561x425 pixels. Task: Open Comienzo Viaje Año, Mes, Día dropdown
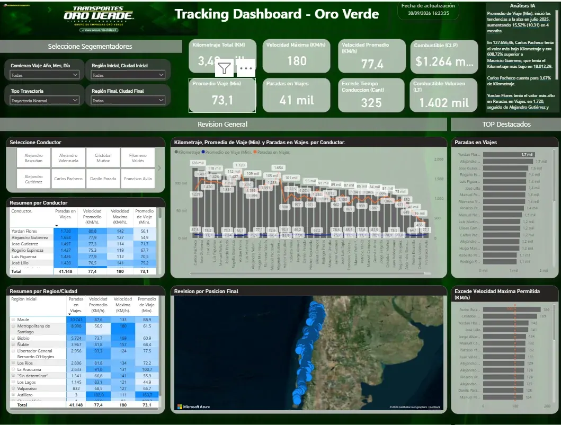tap(44, 75)
